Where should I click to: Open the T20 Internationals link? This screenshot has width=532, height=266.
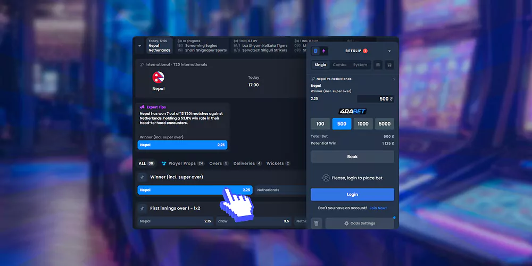point(190,64)
